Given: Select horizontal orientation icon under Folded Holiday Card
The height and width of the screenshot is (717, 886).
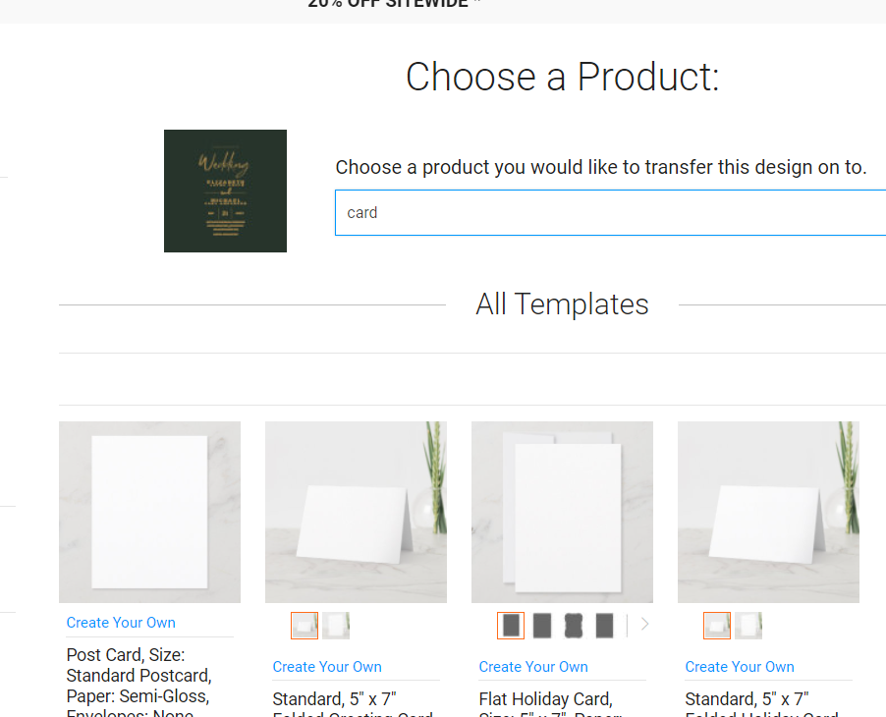Looking at the screenshot, I should point(717,626).
